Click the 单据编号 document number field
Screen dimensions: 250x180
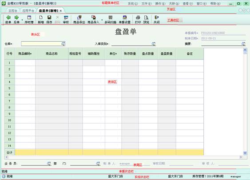223,33
